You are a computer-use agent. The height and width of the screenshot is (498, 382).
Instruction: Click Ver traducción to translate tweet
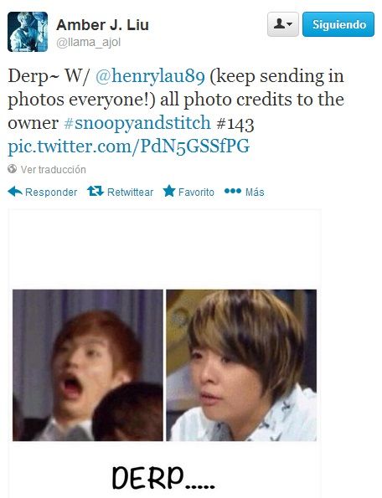[54, 170]
